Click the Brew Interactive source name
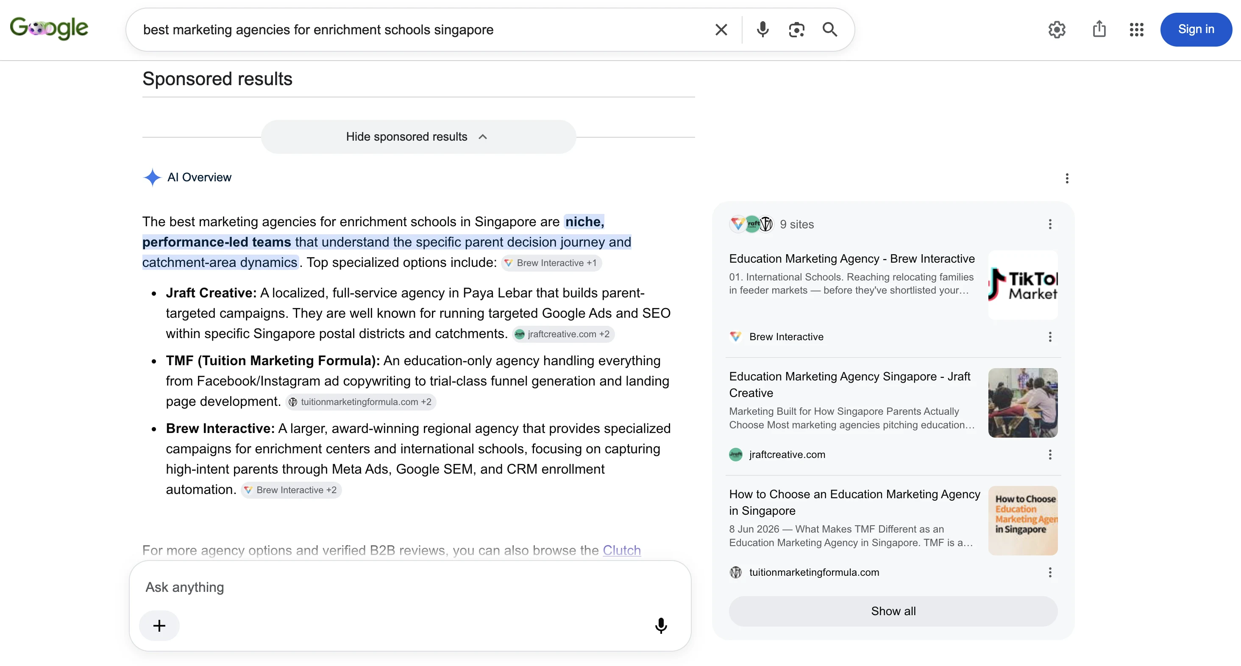Viewport: 1241px width, 666px height. 786,337
